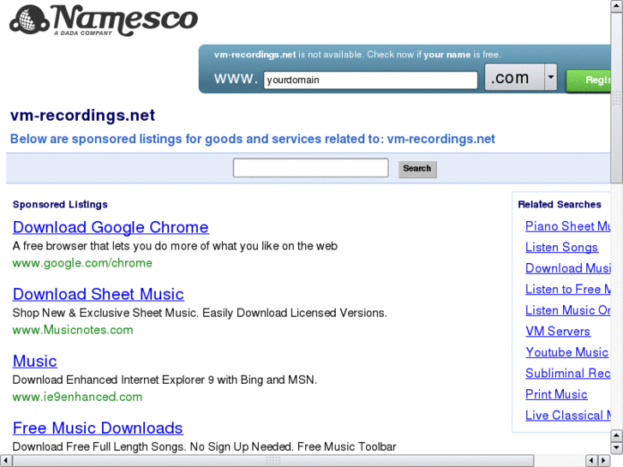Visit the www.ie9enhanced.com link
This screenshot has width=623, height=467.
point(77,397)
